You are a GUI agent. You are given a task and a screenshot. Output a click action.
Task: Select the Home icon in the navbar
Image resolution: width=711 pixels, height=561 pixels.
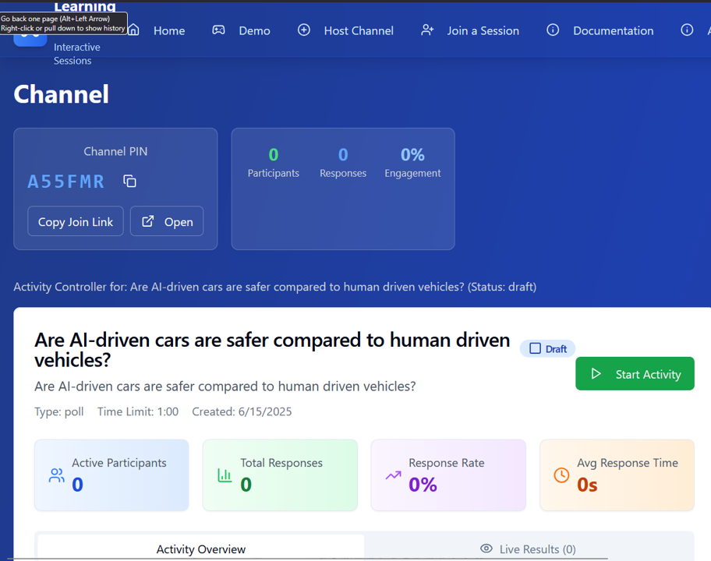click(133, 29)
